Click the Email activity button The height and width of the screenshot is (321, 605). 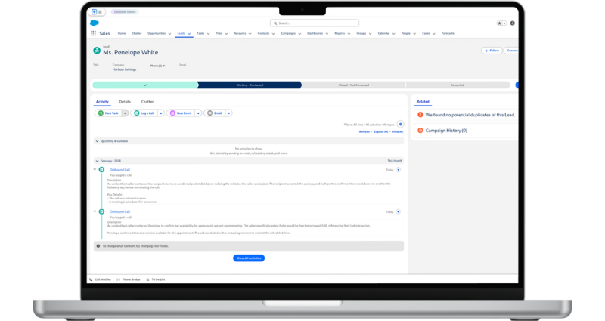pyautogui.click(x=215, y=113)
